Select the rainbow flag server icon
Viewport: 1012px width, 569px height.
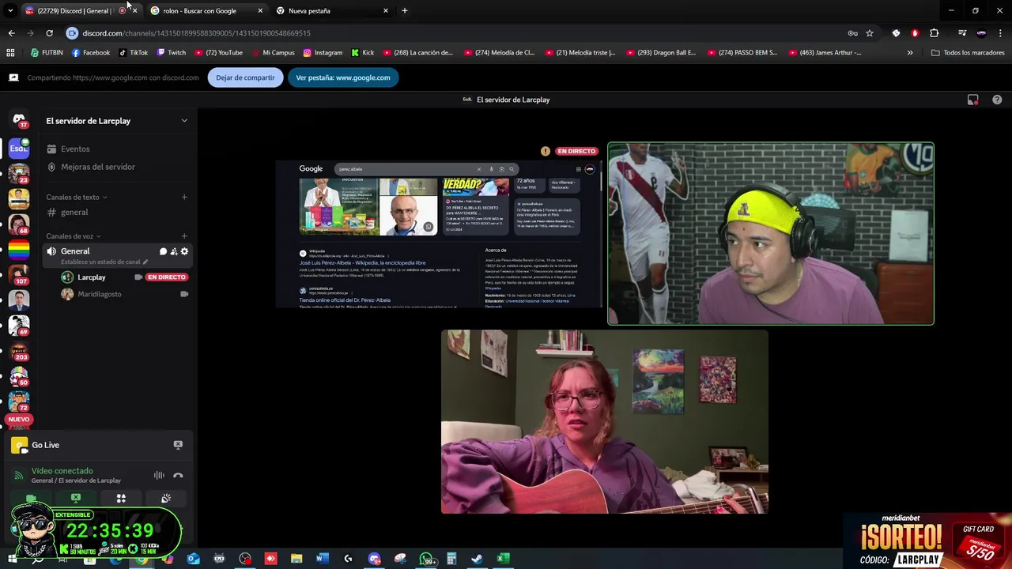coord(19,251)
